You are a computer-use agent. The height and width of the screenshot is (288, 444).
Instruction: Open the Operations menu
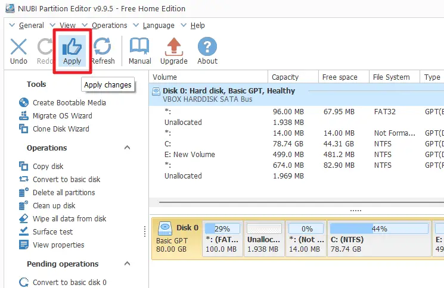point(109,26)
